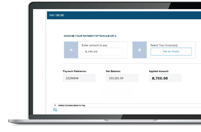This screenshot has width=201, height=132.
Task: Click the 'Select Your Invoice(s)' label
Action: point(164,45)
